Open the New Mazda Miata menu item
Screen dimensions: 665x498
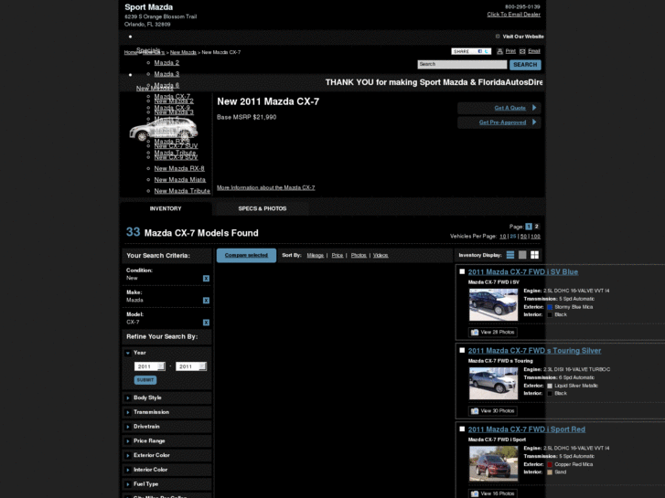(180, 180)
